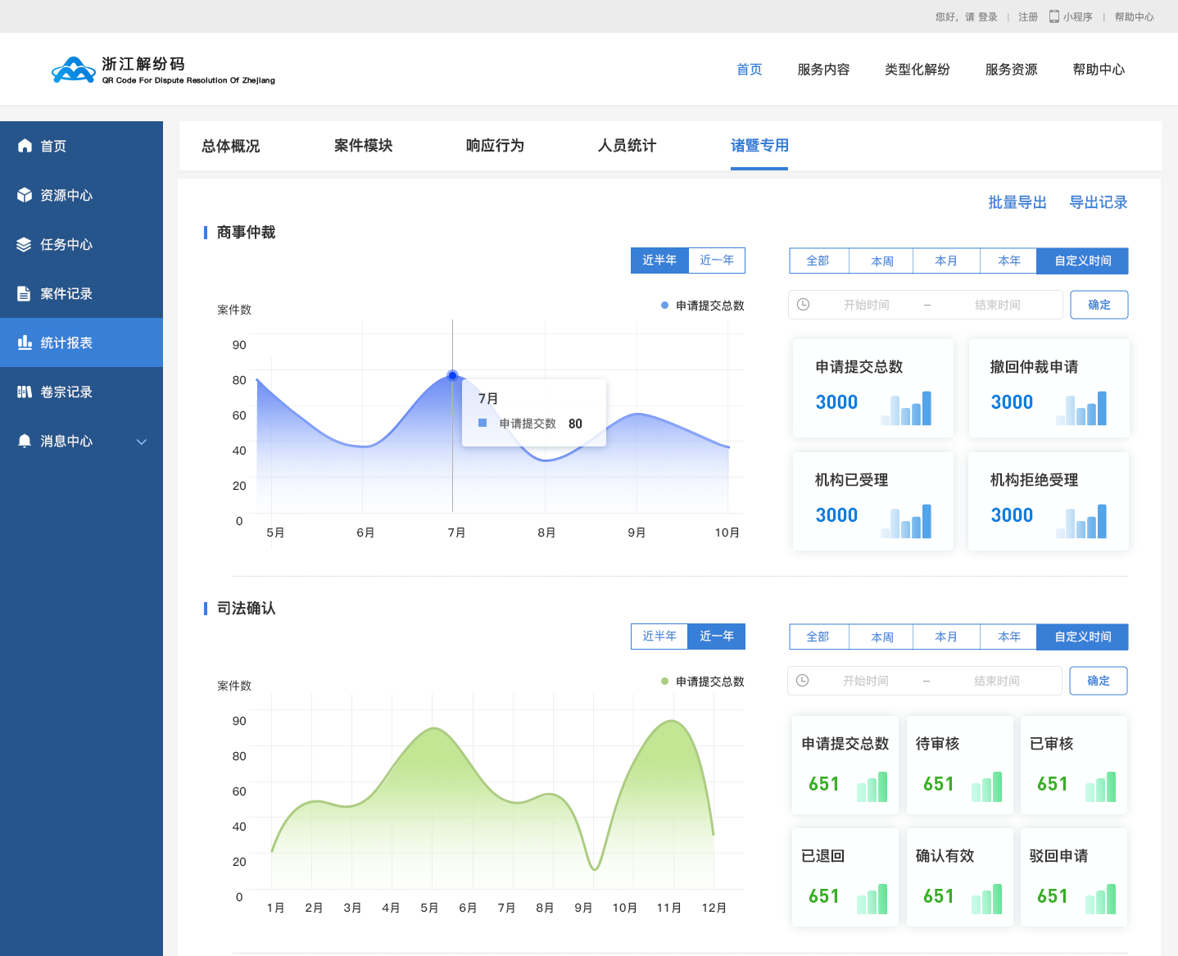Go to 首页 in top navigation

pos(750,70)
